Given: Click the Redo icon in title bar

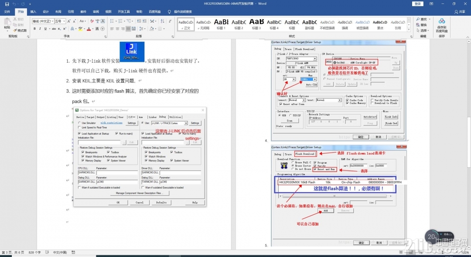Looking at the screenshot, I should (23, 4).
